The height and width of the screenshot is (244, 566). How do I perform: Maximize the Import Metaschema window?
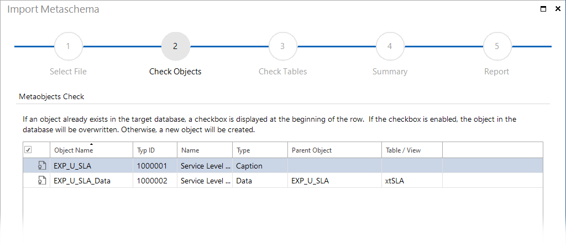click(543, 9)
